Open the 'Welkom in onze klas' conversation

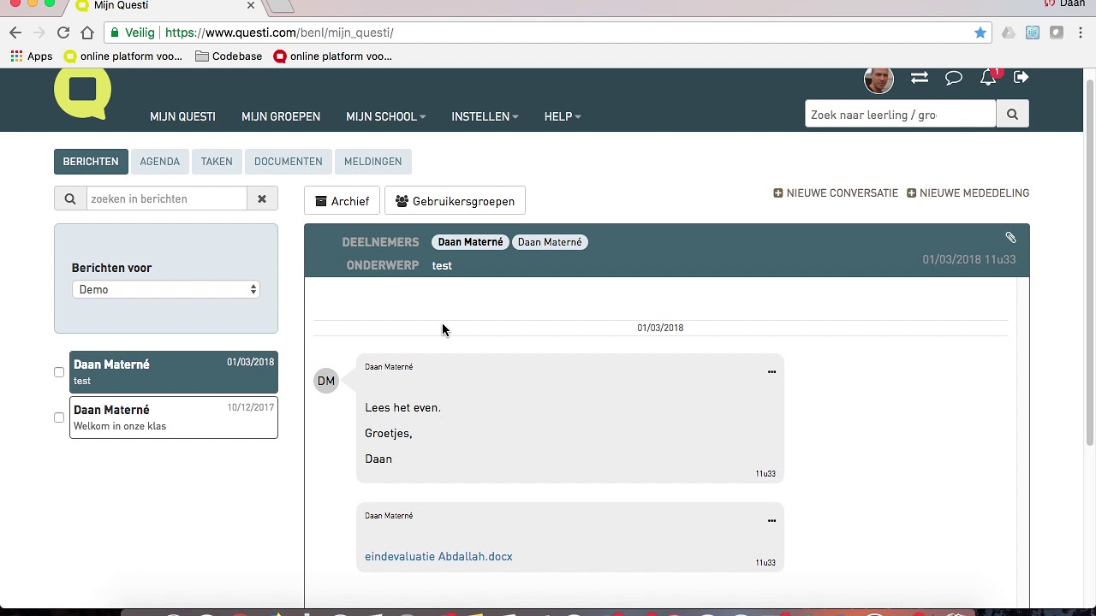(x=174, y=418)
